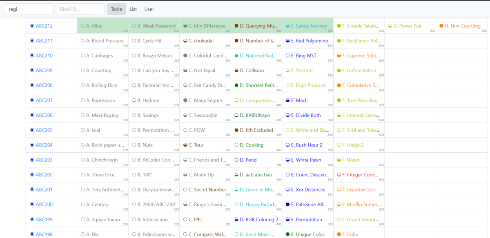The height and width of the screenshot is (238, 490).
Task: Click the cyan difficulty circle of D. National Rail...
Action: click(x=236, y=56)
